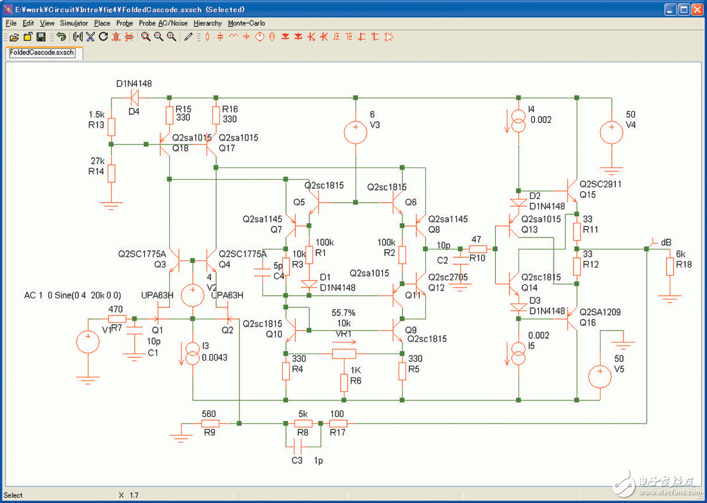Pick the place resistor toolbar icon
Viewport: 707px width, 503px height.
[207, 37]
